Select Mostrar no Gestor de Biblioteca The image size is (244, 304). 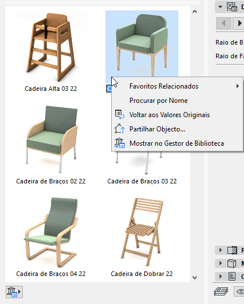click(x=177, y=143)
